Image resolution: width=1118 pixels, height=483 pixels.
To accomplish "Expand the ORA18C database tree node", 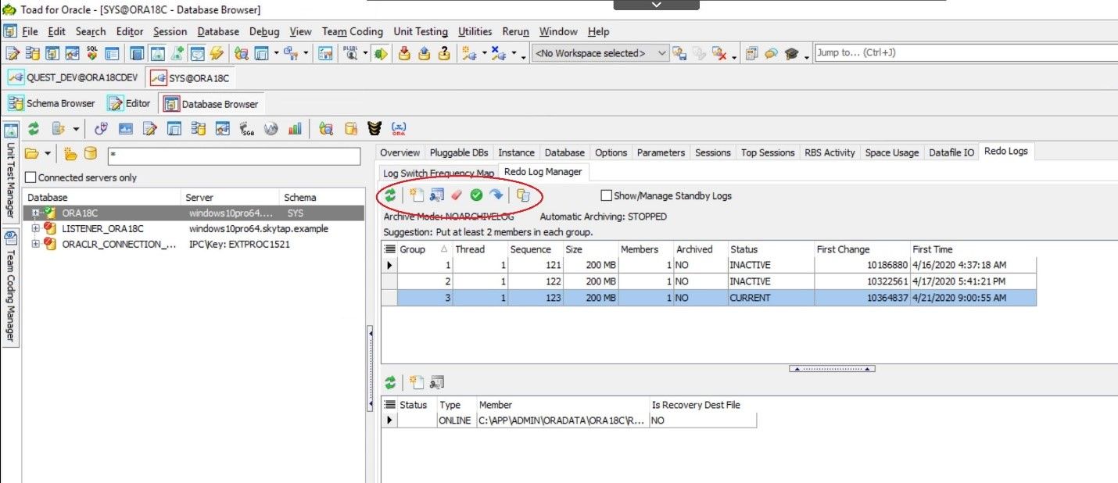I will 35,213.
